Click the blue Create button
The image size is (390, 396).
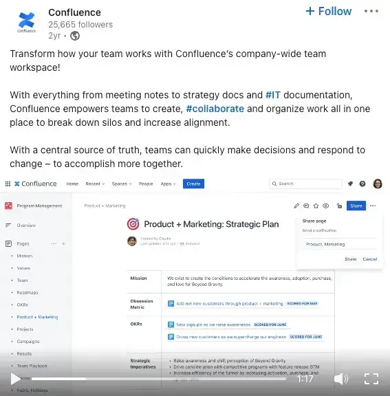193,184
